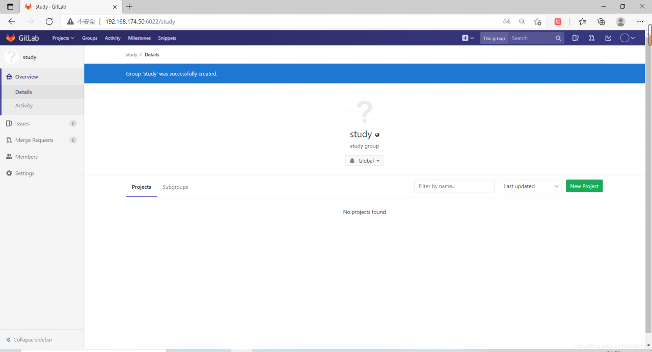
Task: Click the search magnifier icon
Action: tap(558, 38)
